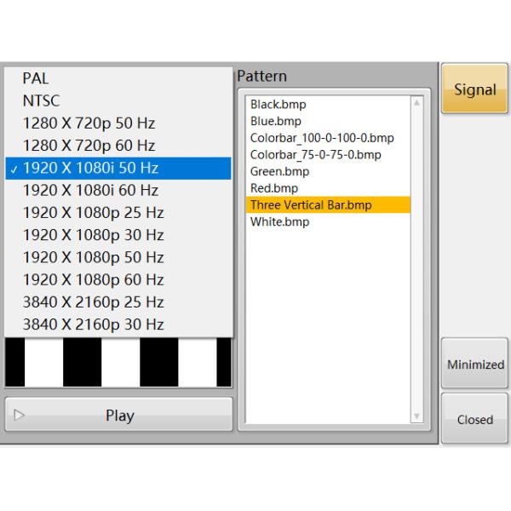The width and height of the screenshot is (511, 511).
Task: Pick 3840 X 2160p 25 Hz format
Action: [x=118, y=302]
